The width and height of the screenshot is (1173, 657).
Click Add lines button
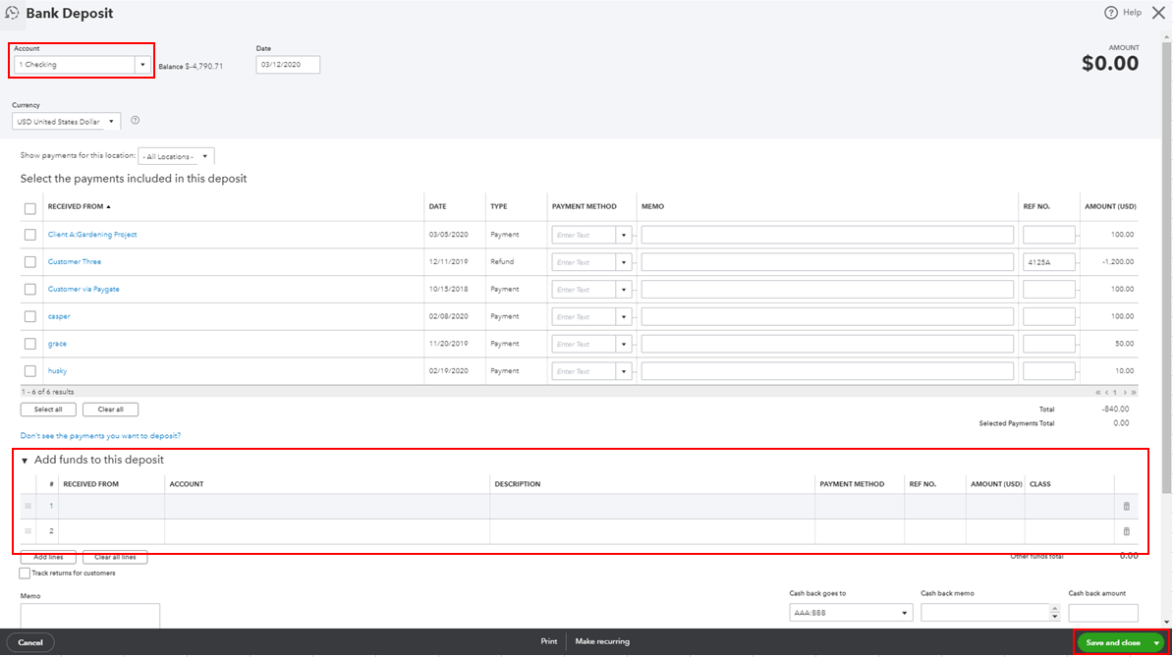[48, 557]
